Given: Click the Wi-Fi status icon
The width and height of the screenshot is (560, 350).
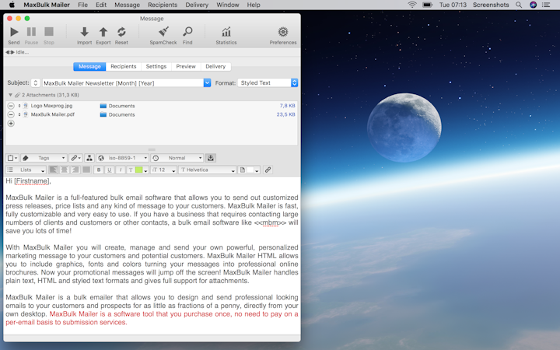Looking at the screenshot, I should click(x=412, y=5).
